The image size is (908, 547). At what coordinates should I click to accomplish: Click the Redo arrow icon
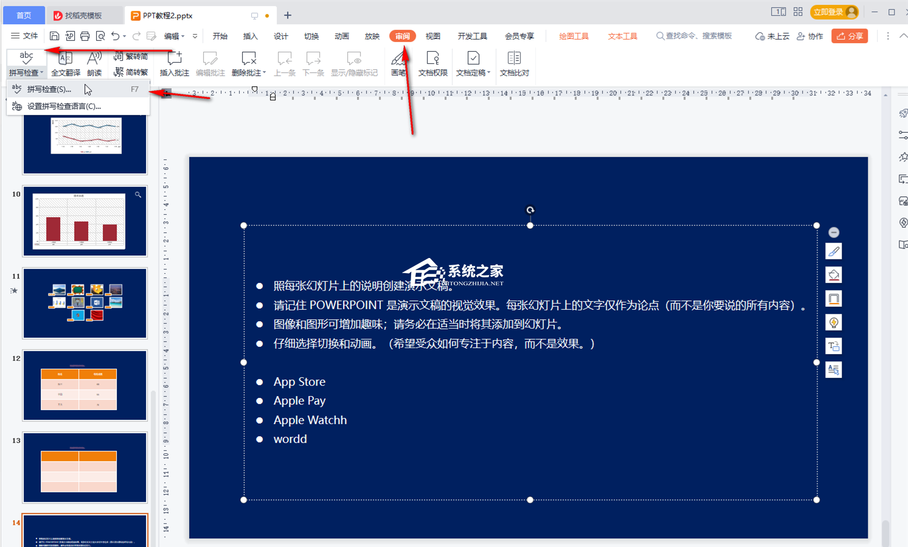coord(137,37)
